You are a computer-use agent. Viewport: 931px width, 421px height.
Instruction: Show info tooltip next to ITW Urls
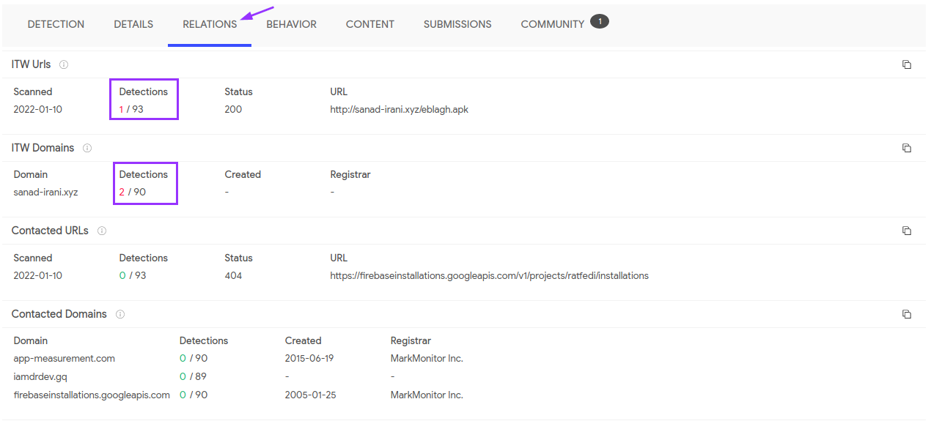[x=64, y=64]
